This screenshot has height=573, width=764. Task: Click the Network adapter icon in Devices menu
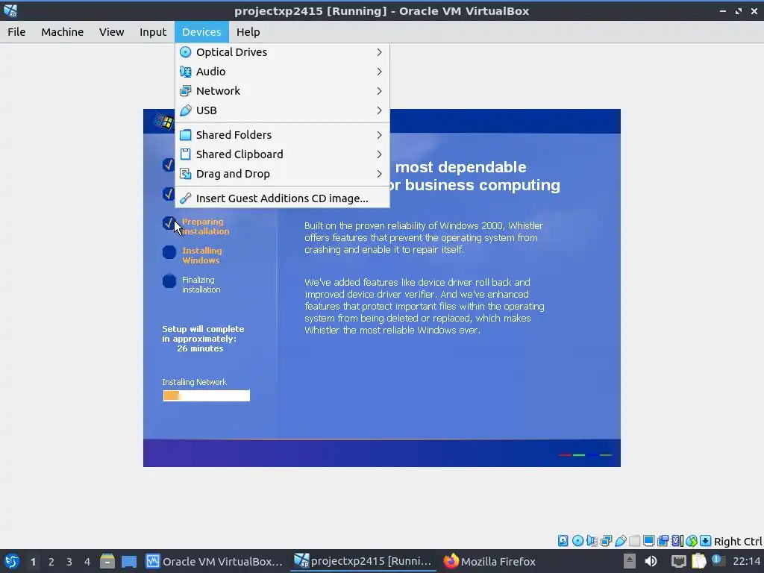click(x=186, y=91)
